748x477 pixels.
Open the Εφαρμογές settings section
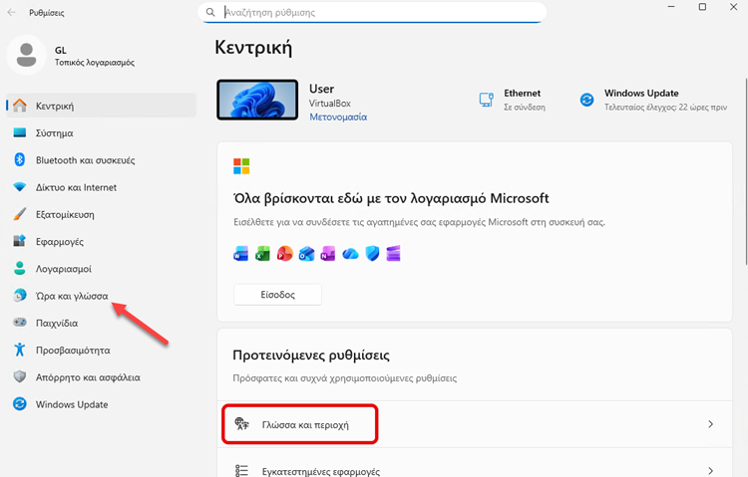59,241
